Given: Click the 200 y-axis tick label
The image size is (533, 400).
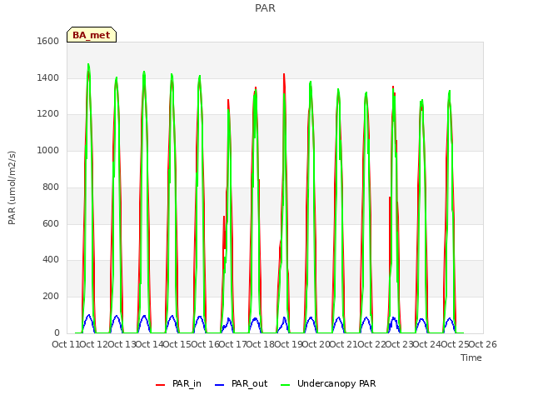Looking at the screenshot, I should click(x=51, y=297).
